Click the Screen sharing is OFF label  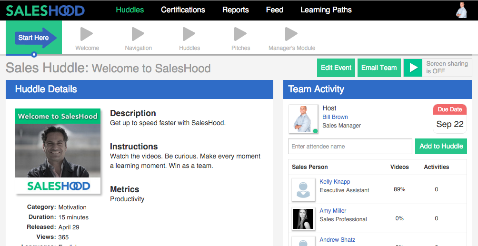tap(447, 68)
